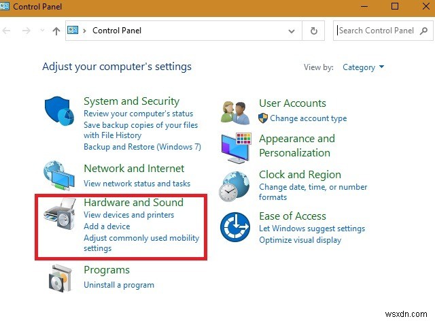
Task: Click Change date, time, or number formats
Action: click(313, 192)
